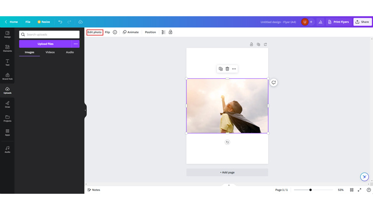This screenshot has height=210, width=373.
Task: Check cloud save status icon
Action: 80,22
